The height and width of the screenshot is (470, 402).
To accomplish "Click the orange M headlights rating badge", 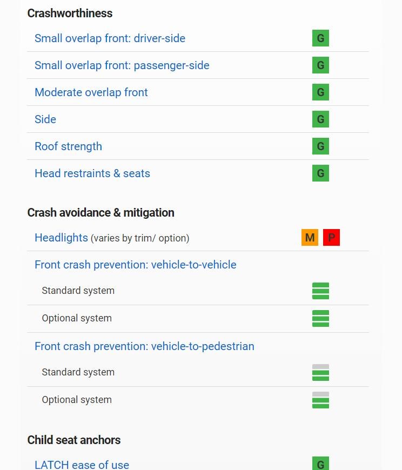I will click(310, 237).
